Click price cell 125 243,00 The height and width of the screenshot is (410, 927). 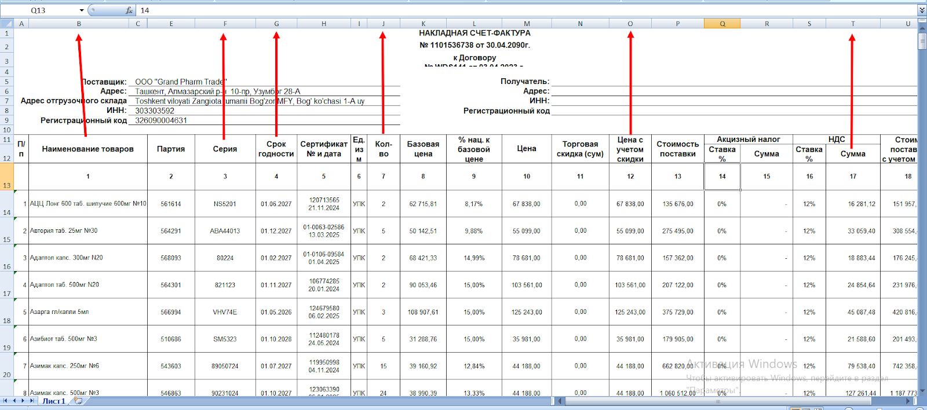point(527,312)
